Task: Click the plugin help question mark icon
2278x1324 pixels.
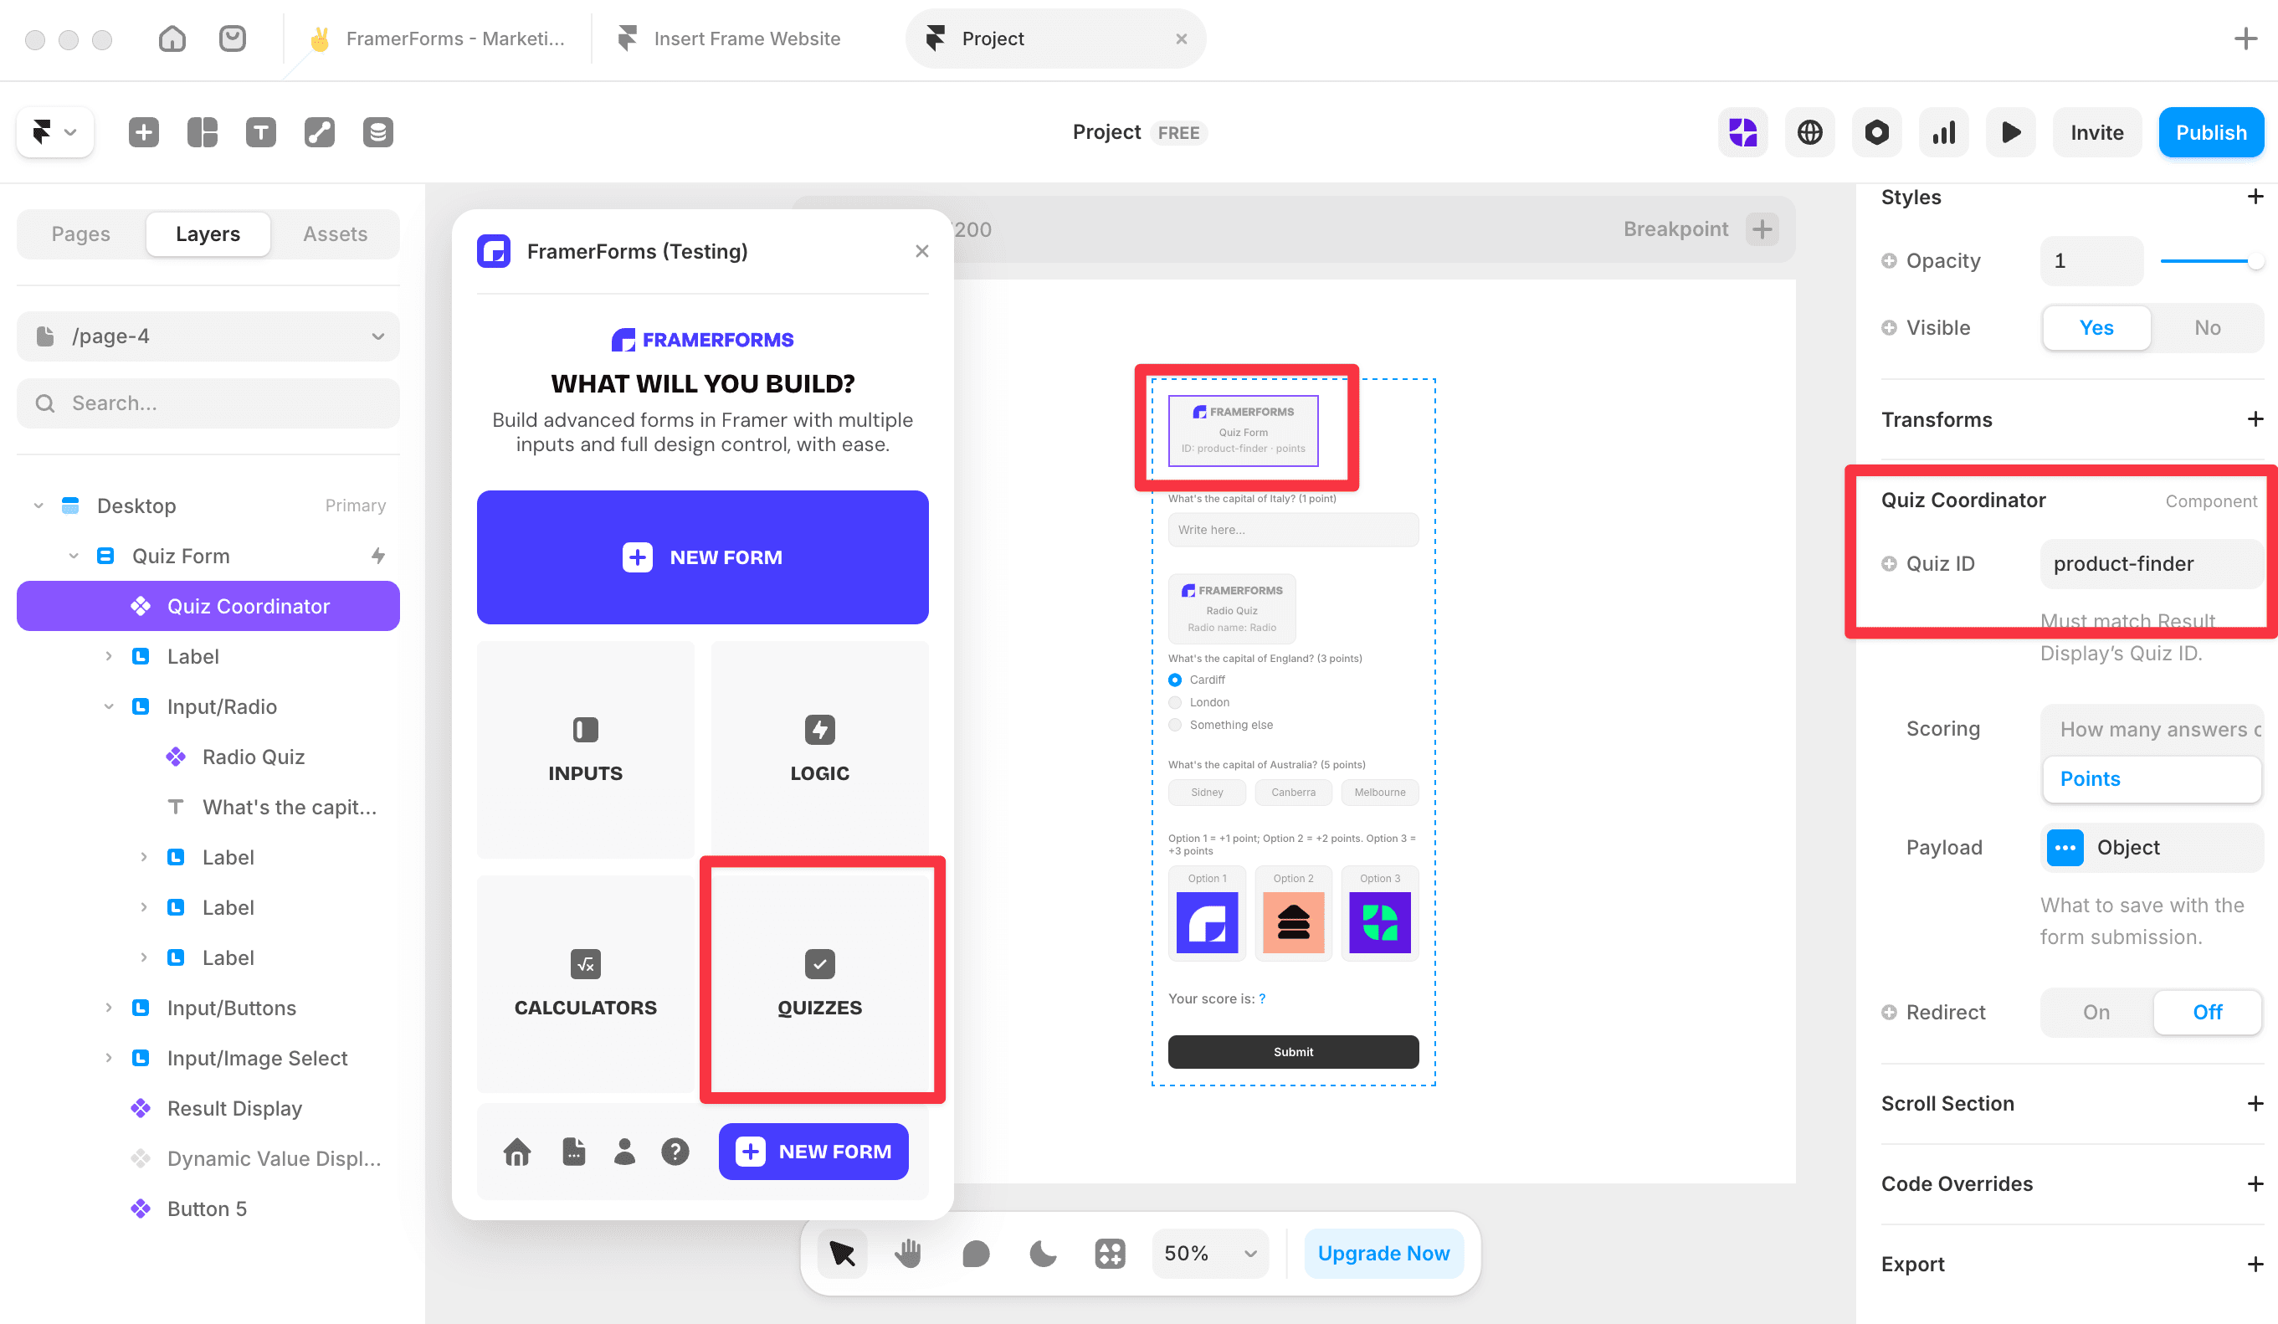Action: [x=675, y=1152]
